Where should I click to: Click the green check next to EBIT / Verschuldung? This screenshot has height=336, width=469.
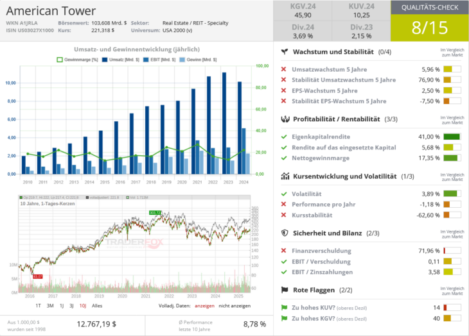click(284, 262)
